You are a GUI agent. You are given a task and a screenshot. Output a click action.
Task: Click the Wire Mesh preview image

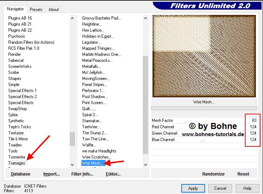pos(204,56)
